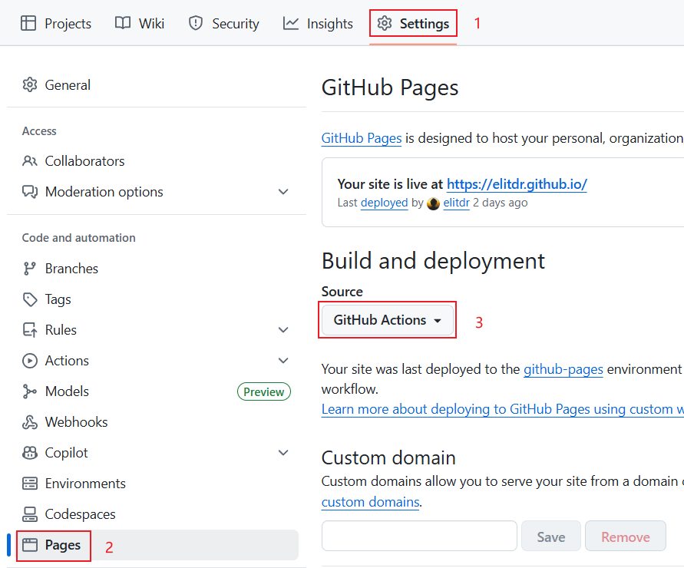
Task: Select the Settings gear icon
Action: (384, 23)
